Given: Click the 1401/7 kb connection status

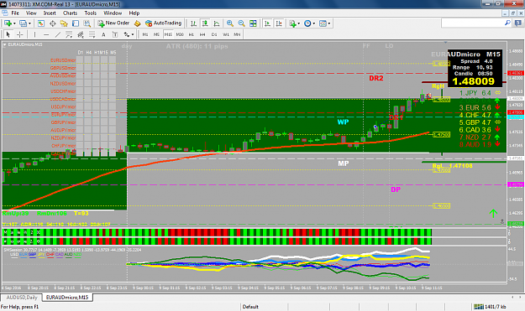Looking at the screenshot, I should click(x=490, y=307).
